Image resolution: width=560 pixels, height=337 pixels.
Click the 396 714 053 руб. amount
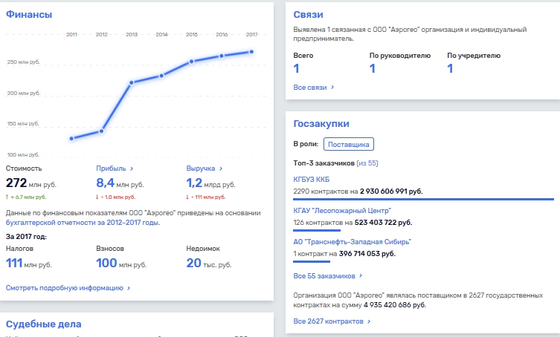click(367, 254)
